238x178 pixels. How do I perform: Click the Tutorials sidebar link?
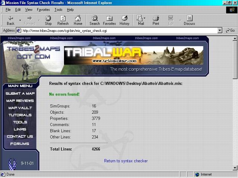(20, 115)
